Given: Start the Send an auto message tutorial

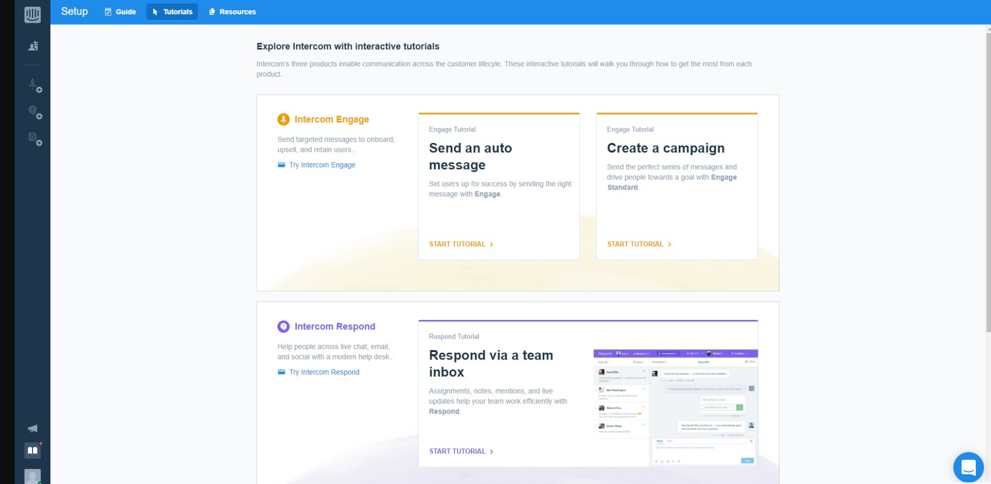Looking at the screenshot, I should 461,244.
